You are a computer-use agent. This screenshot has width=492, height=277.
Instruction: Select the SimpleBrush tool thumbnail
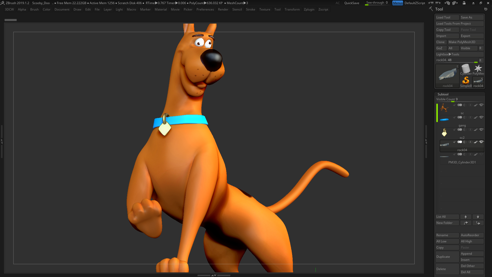466,81
